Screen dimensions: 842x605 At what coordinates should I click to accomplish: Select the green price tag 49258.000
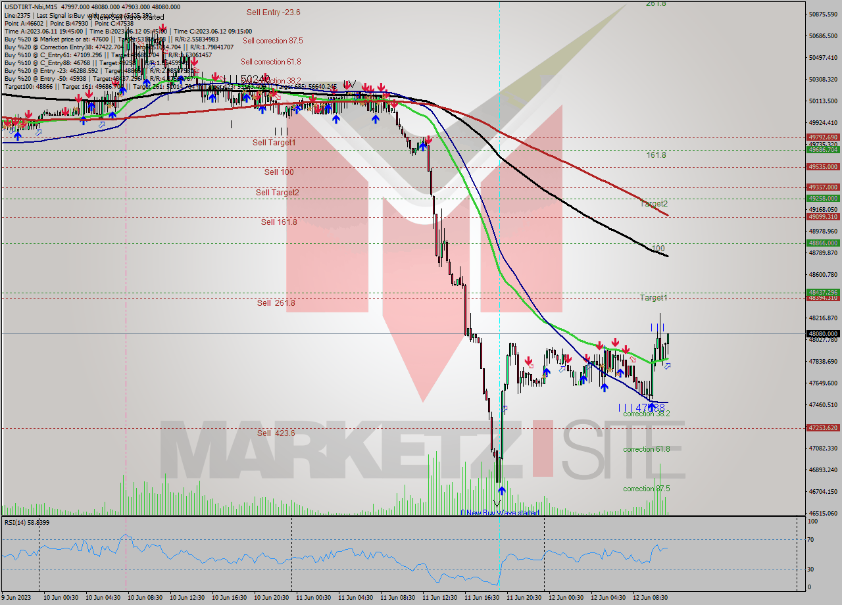[x=823, y=198]
